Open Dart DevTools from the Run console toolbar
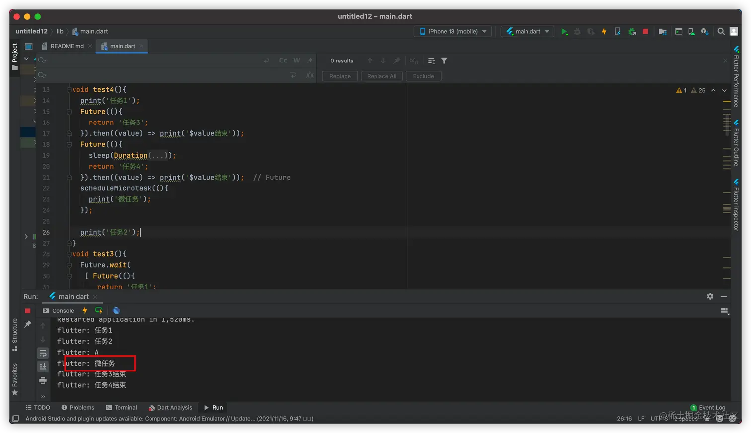 pyautogui.click(x=116, y=310)
